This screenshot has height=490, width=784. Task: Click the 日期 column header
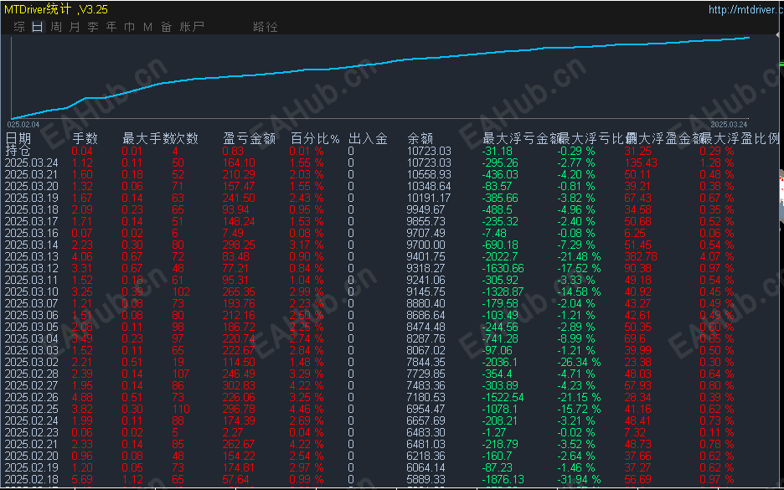18,138
